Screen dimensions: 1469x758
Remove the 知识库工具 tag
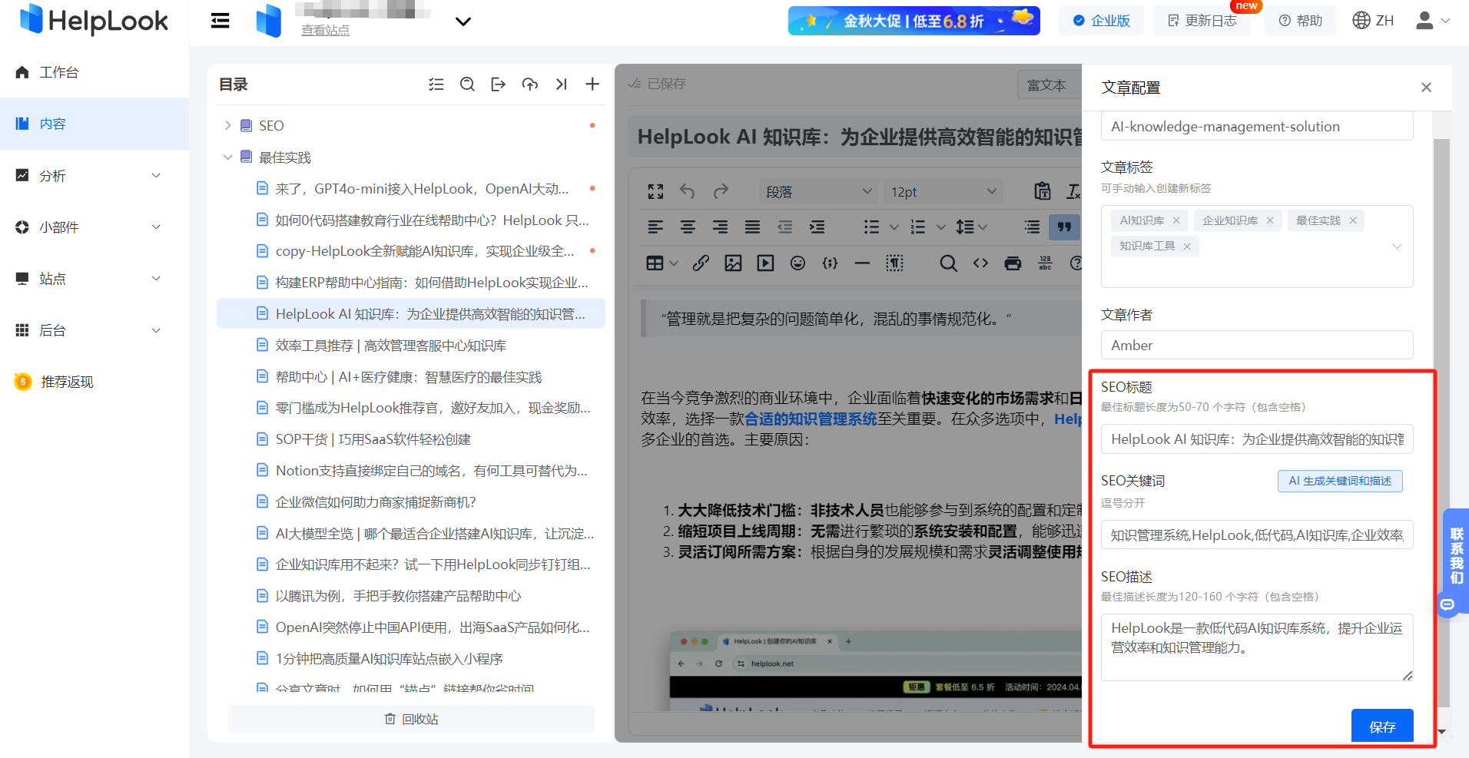(1187, 247)
